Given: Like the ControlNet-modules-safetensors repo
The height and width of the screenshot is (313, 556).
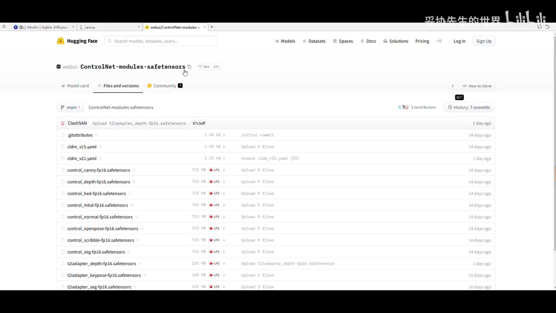Looking at the screenshot, I should pos(204,67).
